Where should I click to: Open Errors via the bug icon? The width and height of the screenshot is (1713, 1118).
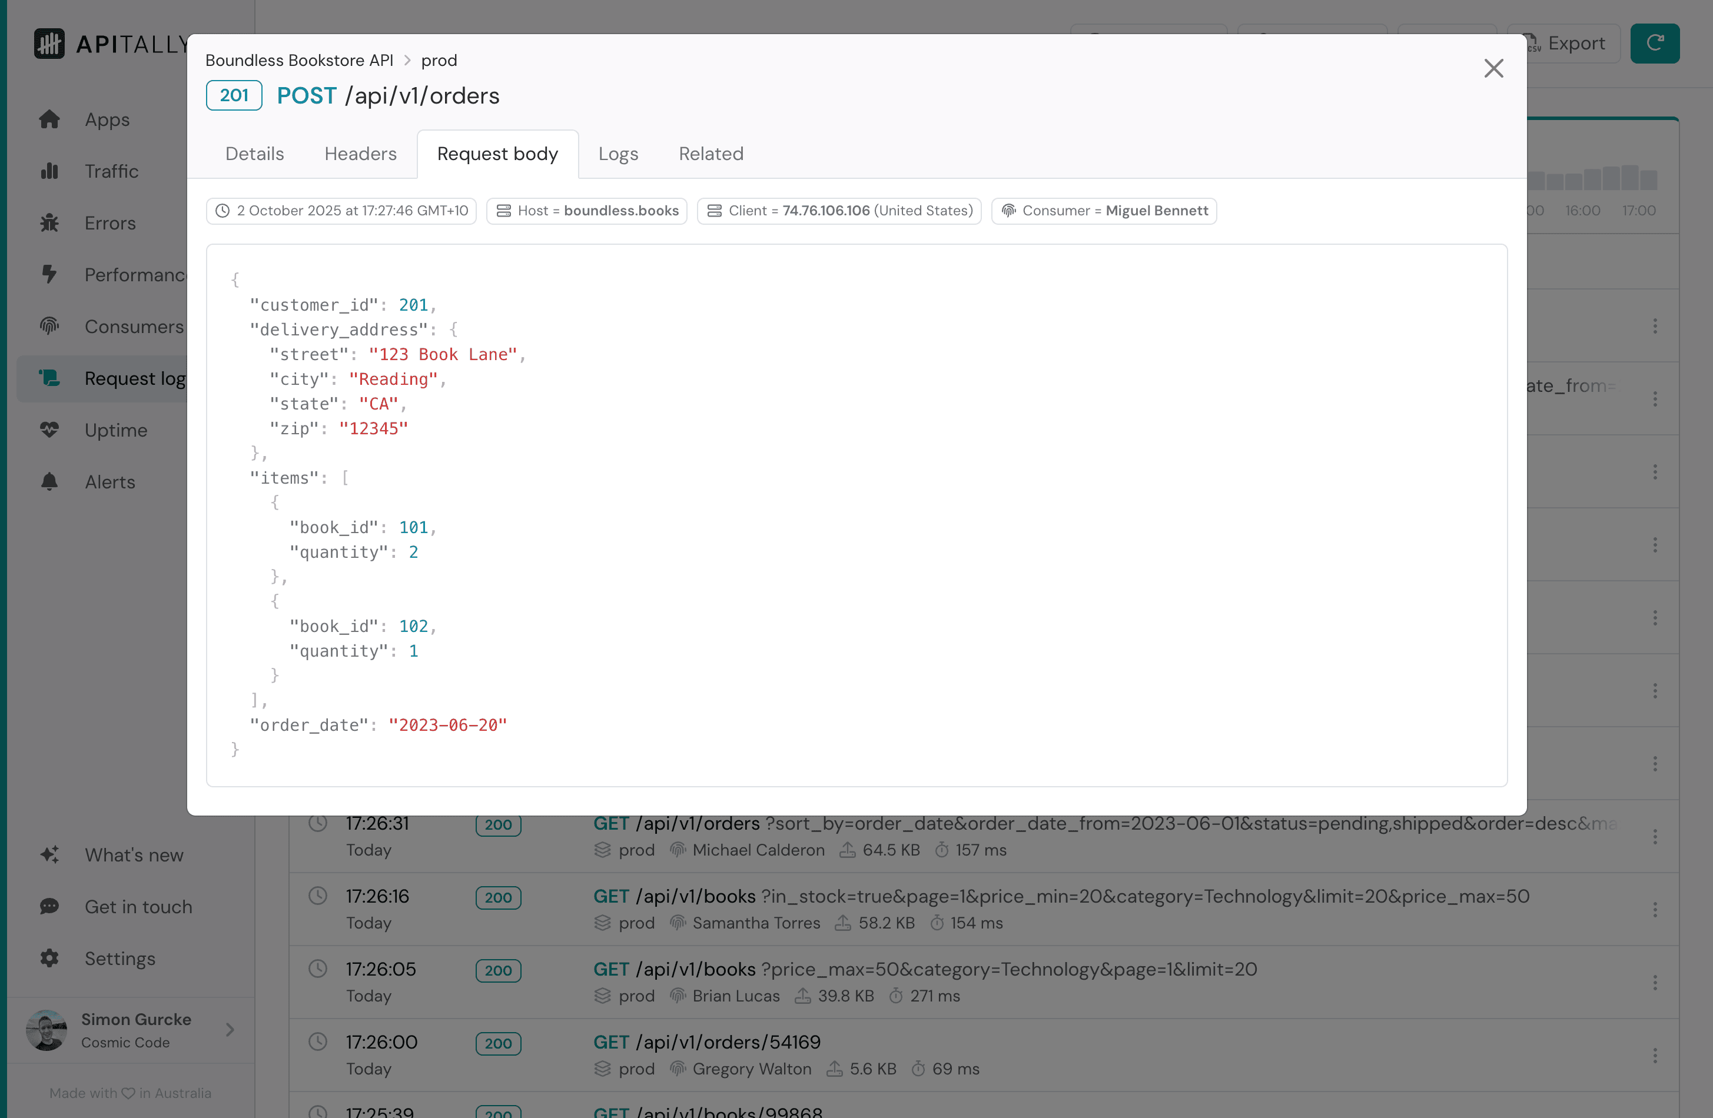coord(49,223)
